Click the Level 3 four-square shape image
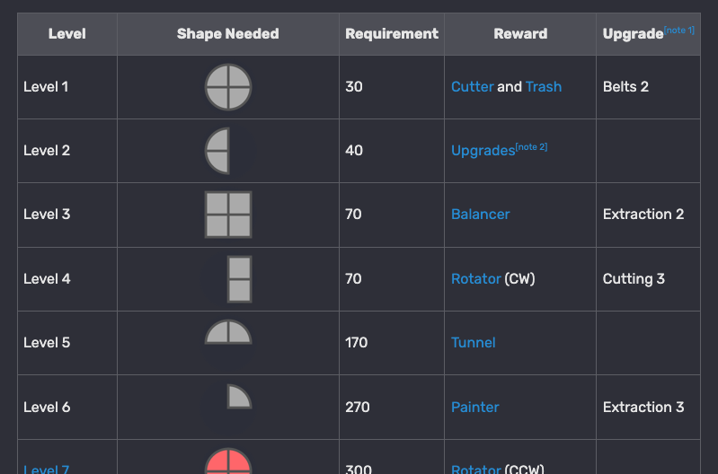 pyautogui.click(x=228, y=215)
